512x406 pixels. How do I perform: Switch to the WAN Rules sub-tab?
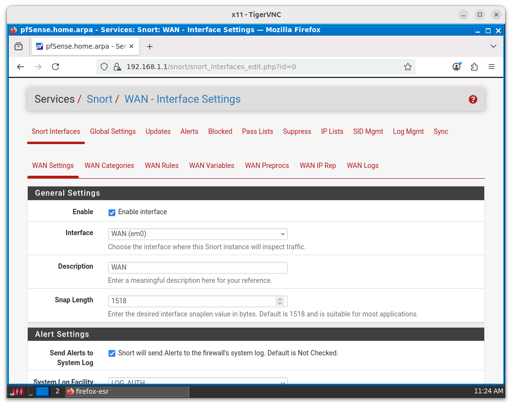pos(162,166)
